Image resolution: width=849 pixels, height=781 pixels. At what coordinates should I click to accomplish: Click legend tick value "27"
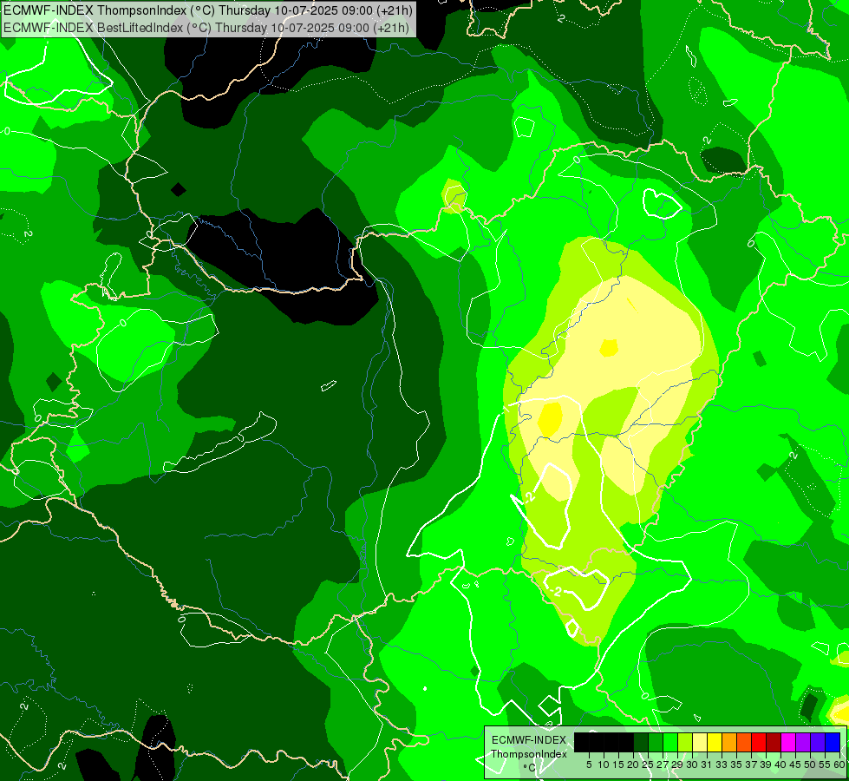tap(663, 765)
